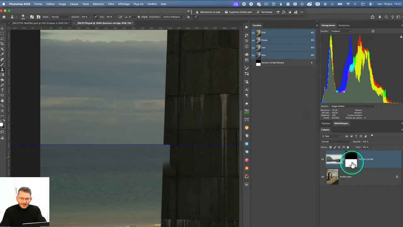Screen dimensions: 403x227
Task: Toggle visibility of Arrière-plan layer
Action: 322,177
